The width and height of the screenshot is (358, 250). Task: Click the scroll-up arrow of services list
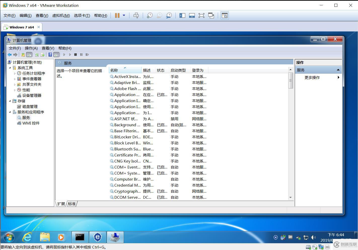pyautogui.click(x=291, y=70)
